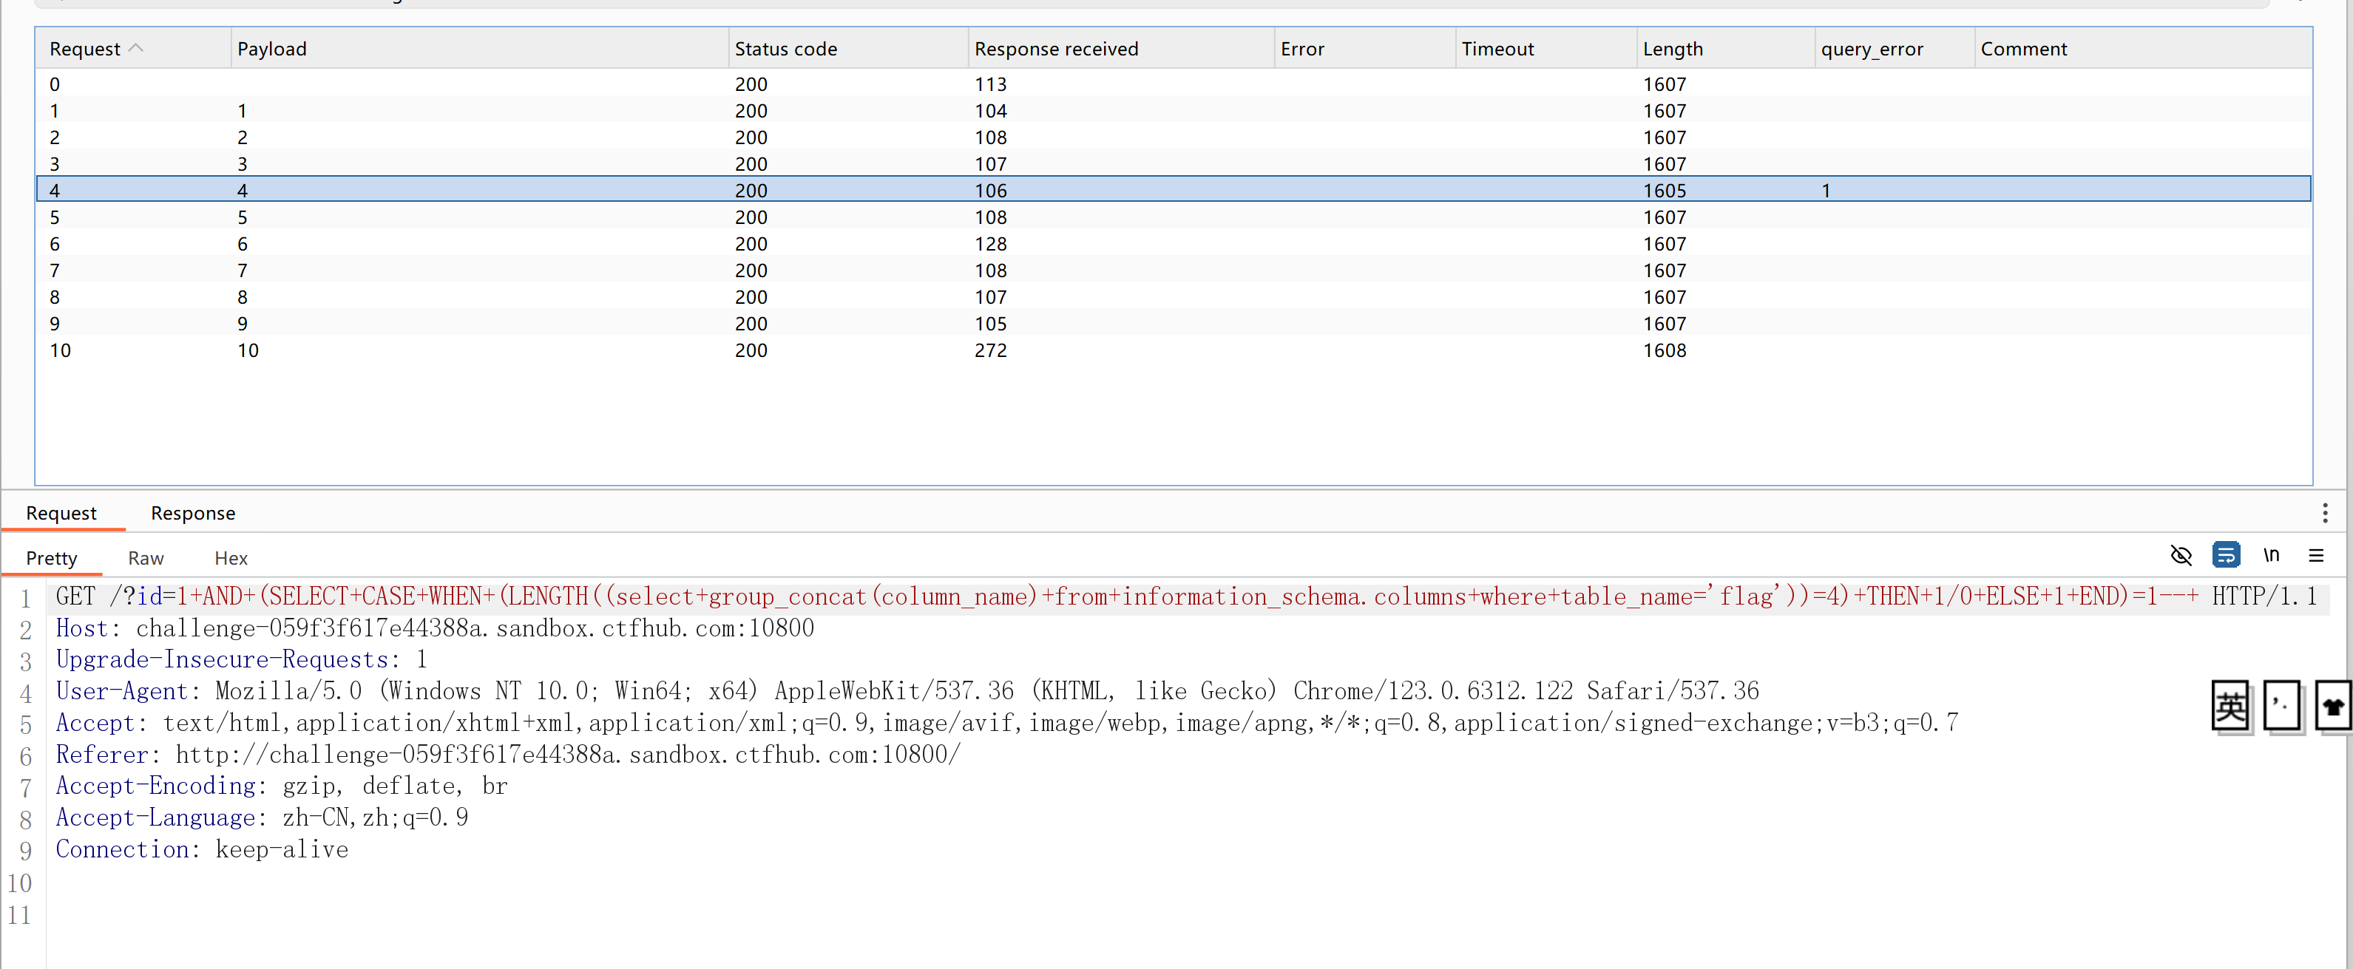The width and height of the screenshot is (2353, 969).
Task: Click the Referer header line
Action: 508,755
